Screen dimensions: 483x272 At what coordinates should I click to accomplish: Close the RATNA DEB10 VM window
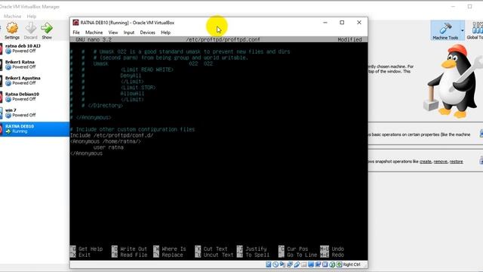(x=359, y=23)
